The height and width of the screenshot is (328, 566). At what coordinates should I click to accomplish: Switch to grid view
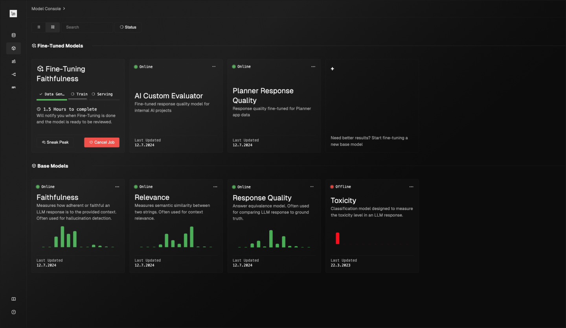[53, 27]
